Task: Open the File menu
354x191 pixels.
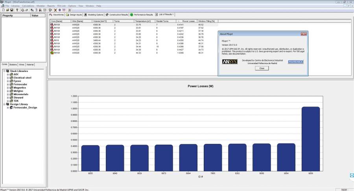Action: 7,6
